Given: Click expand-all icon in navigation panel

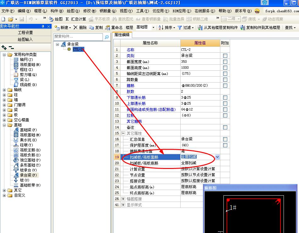Looking at the screenshot, I should point(4,47).
